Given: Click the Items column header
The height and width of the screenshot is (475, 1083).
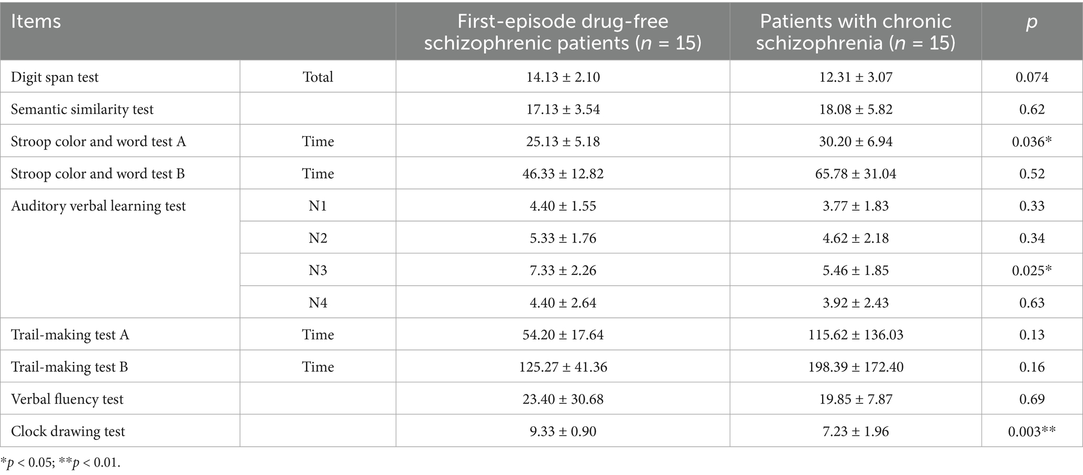Looking at the screenshot, I should tap(36, 22).
